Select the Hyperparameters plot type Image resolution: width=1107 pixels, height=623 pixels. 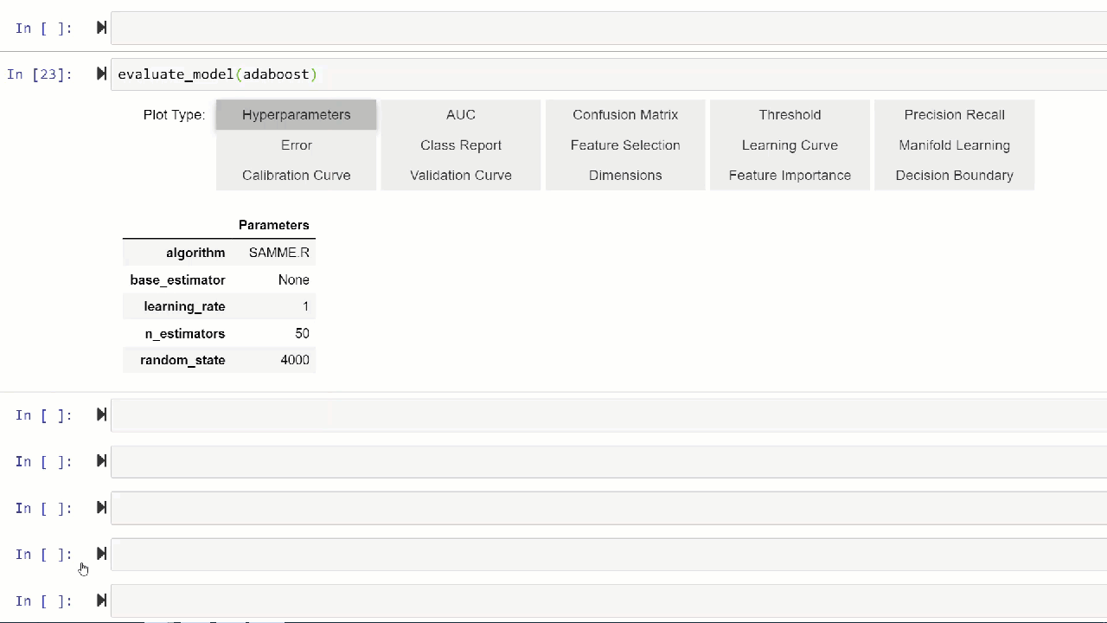pyautogui.click(x=296, y=115)
